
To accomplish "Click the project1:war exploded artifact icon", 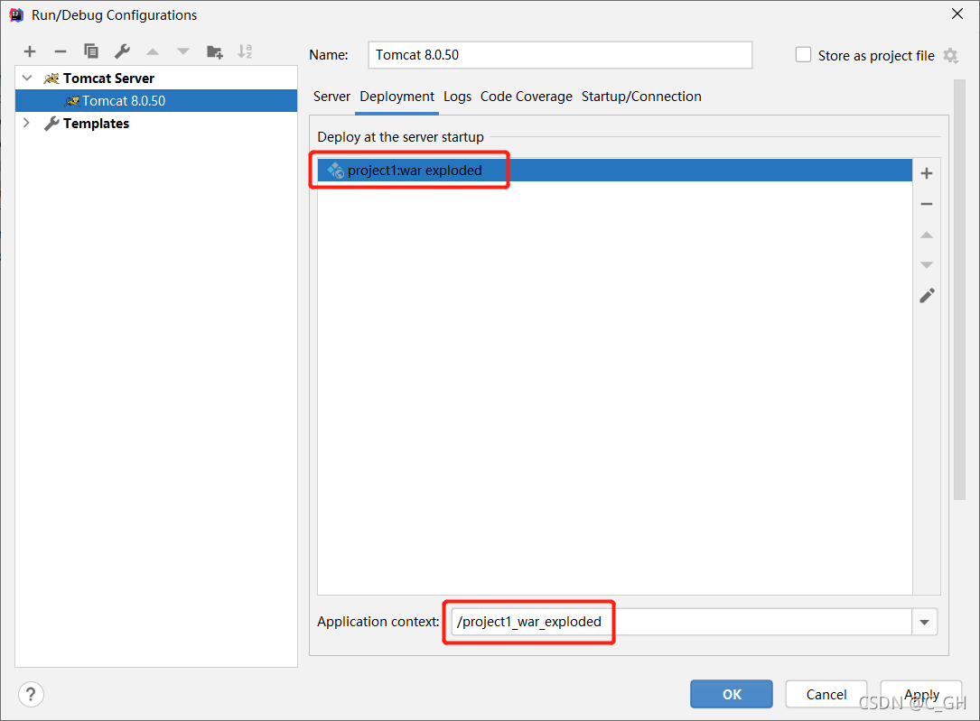I will (336, 170).
